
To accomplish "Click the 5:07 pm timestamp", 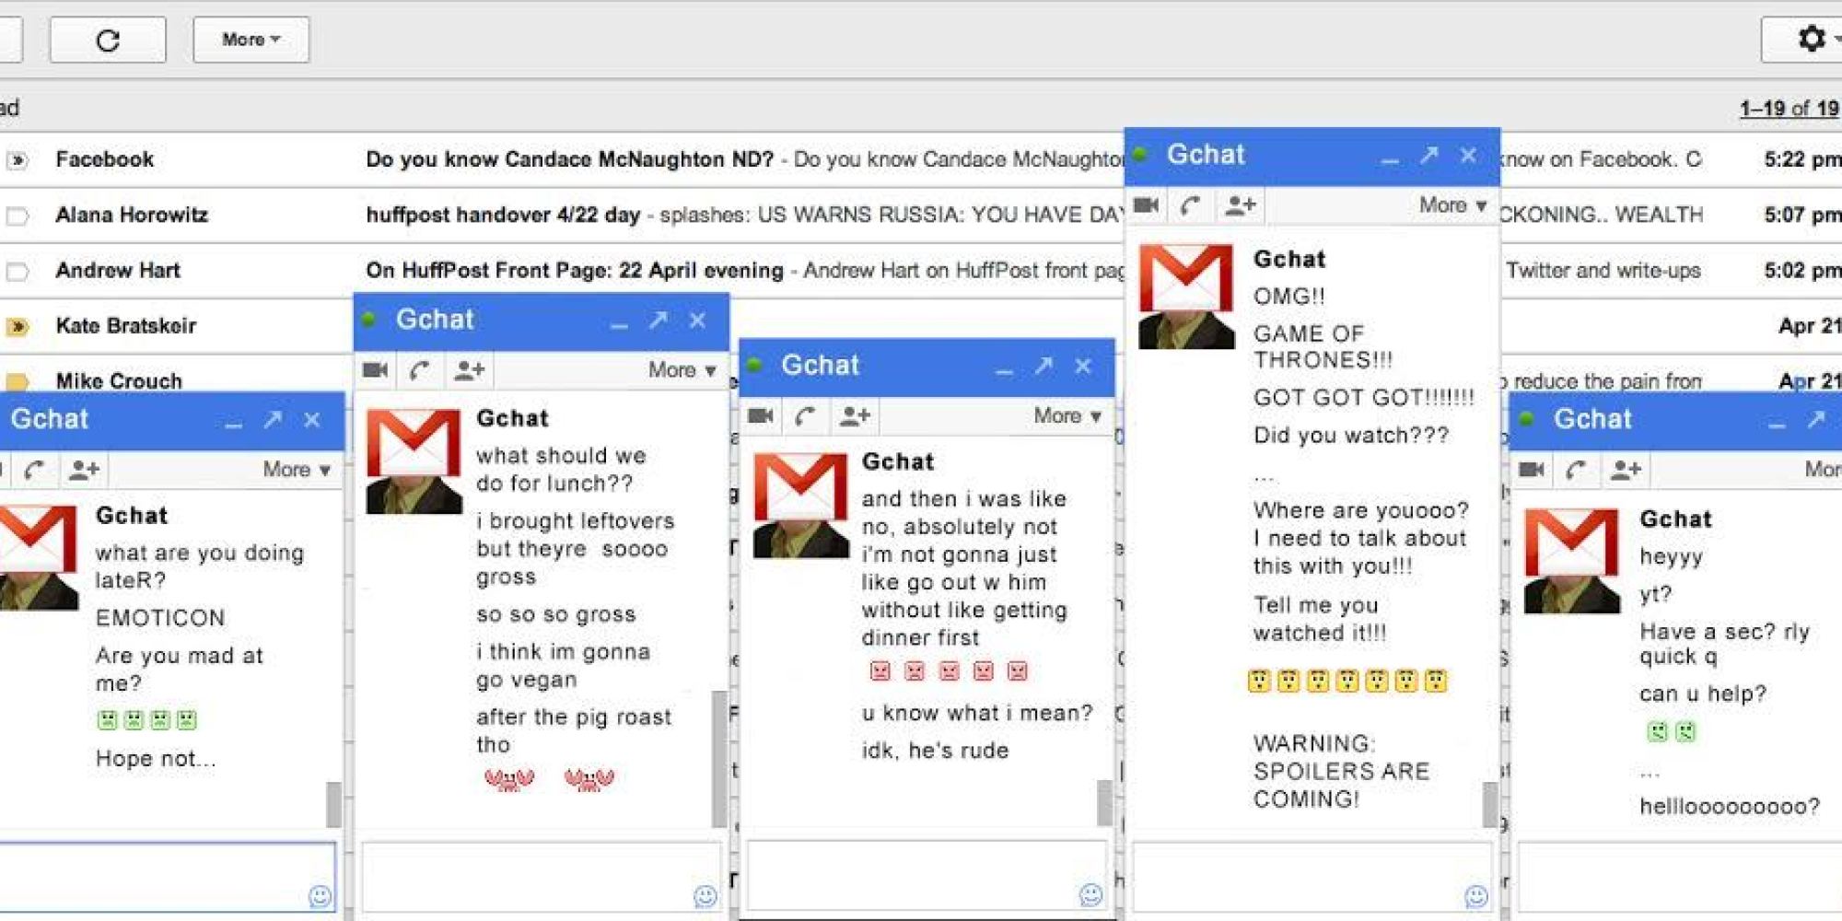I will tap(1802, 215).
